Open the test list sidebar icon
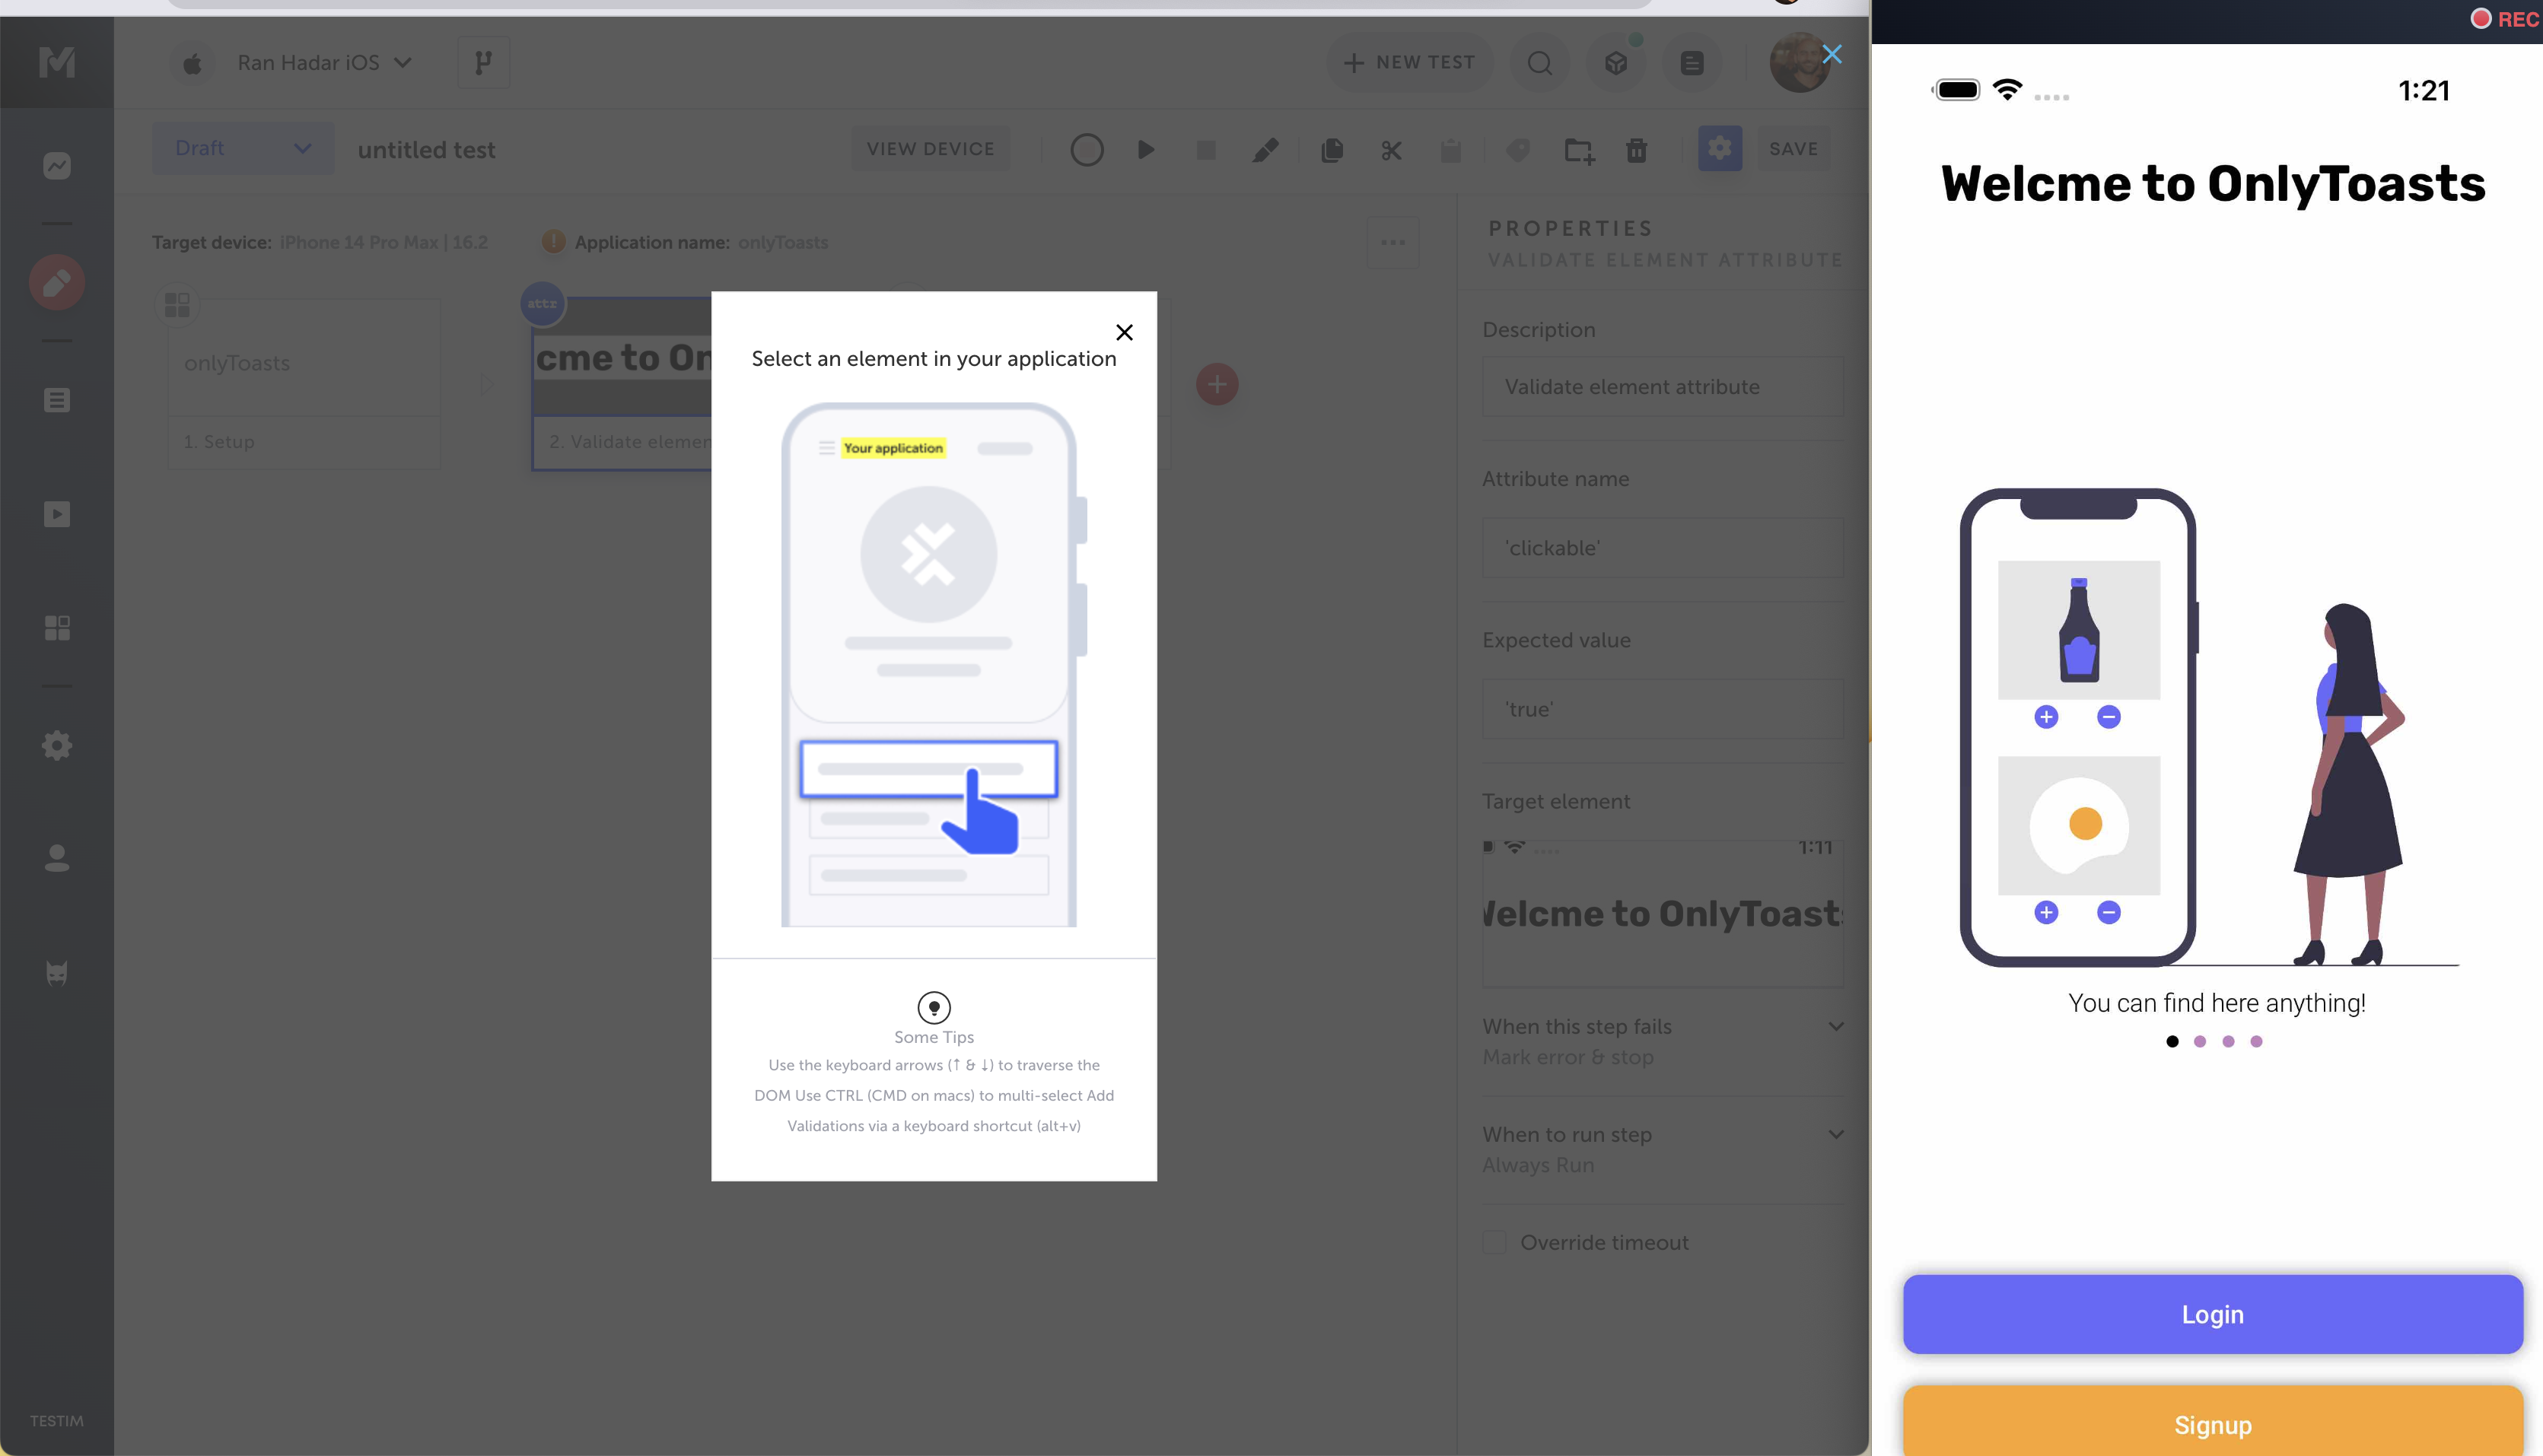The height and width of the screenshot is (1456, 2543). [57, 400]
